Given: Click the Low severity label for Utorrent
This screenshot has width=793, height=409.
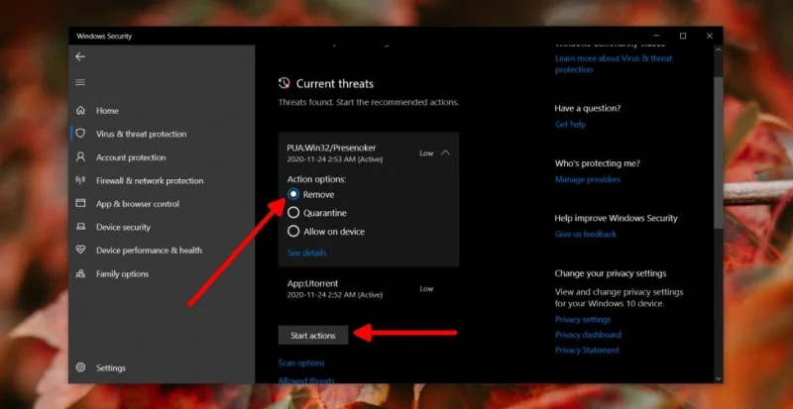Looking at the screenshot, I should (426, 288).
